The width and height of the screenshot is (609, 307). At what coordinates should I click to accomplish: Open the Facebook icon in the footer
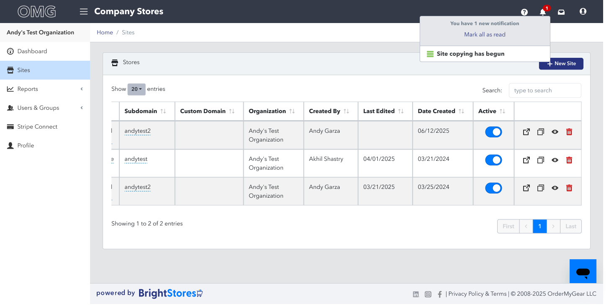(440, 294)
